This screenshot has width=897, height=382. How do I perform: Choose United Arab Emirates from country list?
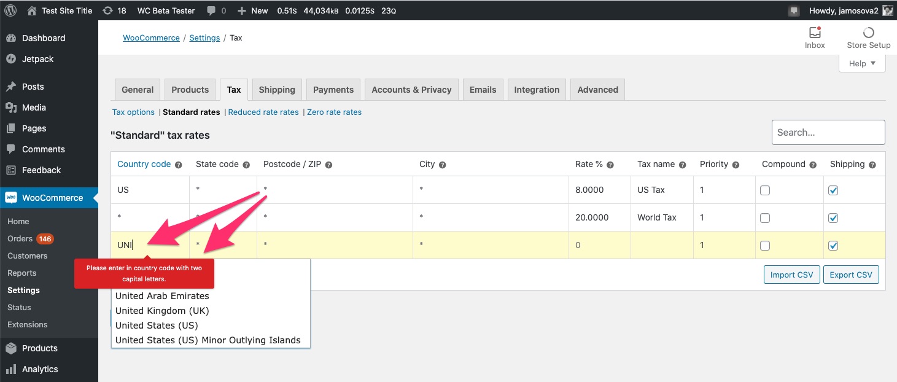coord(162,296)
